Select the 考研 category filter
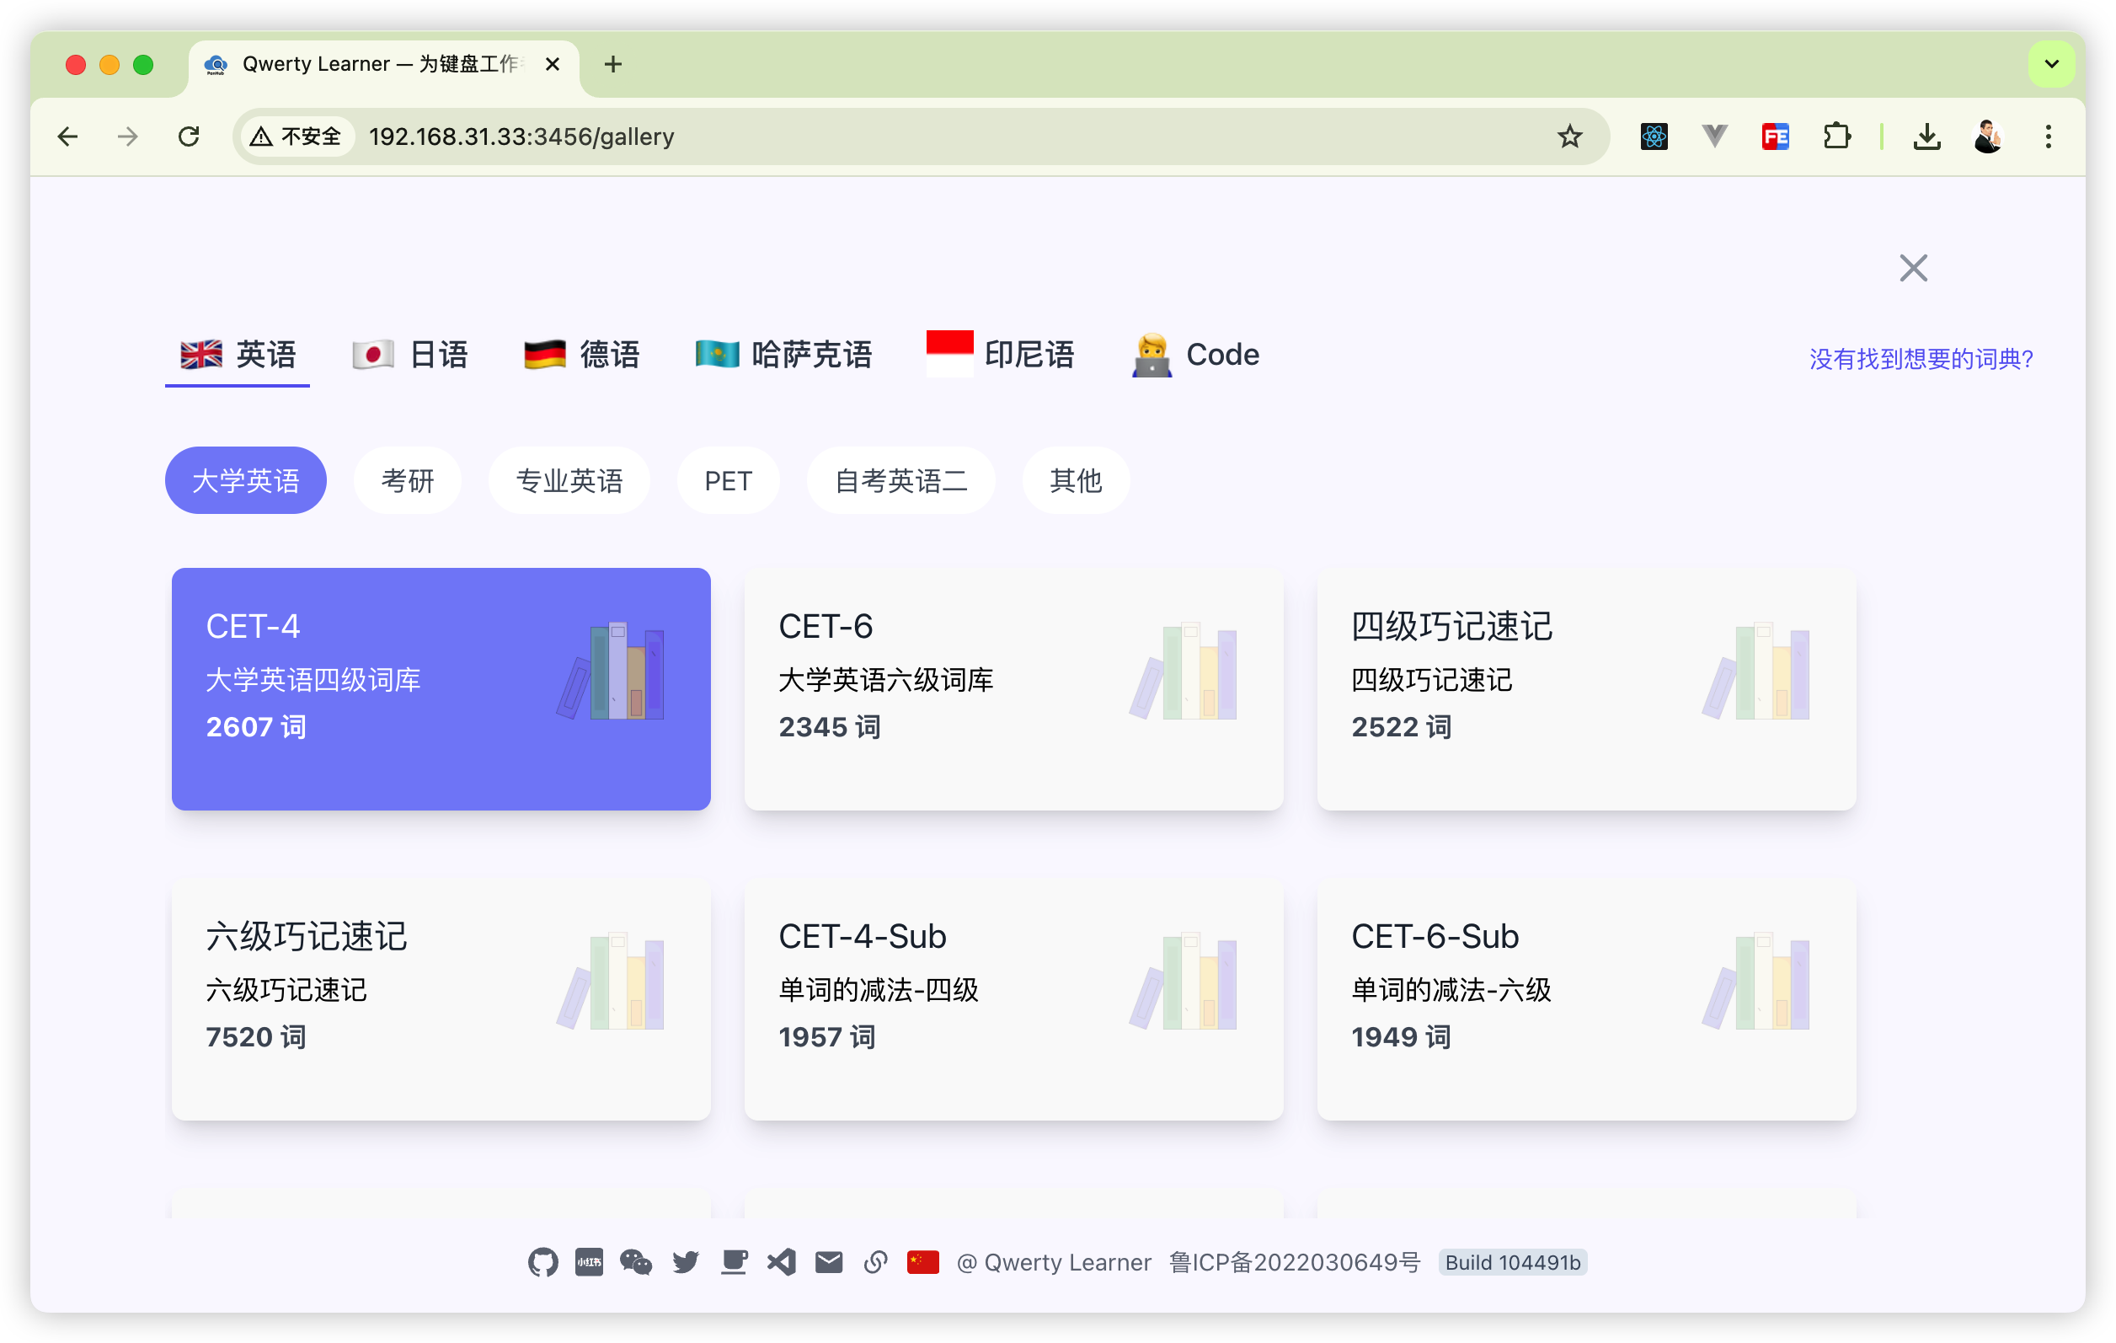Image resolution: width=2116 pixels, height=1343 pixels. click(x=407, y=481)
